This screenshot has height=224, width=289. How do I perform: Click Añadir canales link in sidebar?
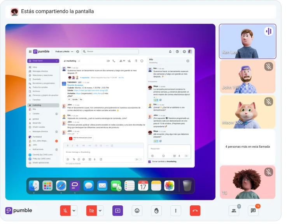click(39, 127)
